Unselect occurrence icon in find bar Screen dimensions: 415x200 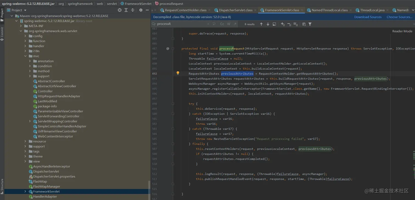(289, 24)
